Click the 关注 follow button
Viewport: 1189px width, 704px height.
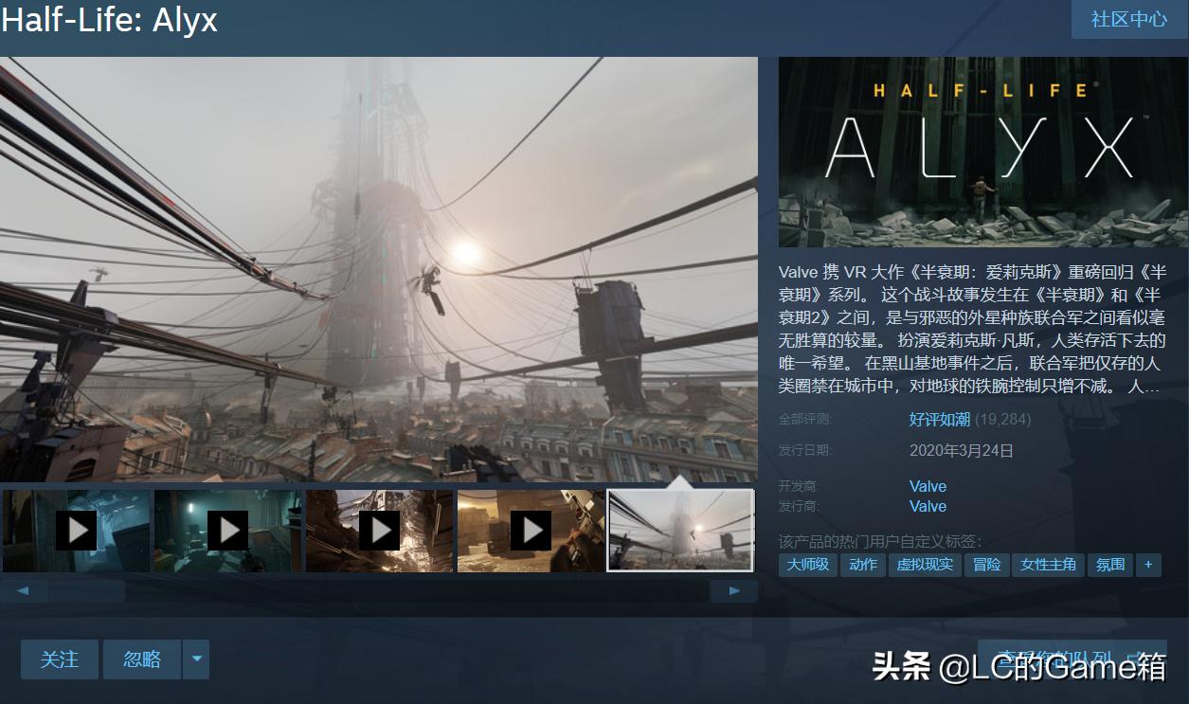click(x=60, y=659)
